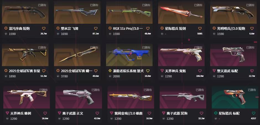Click the currency icon next to 1690 price
This screenshot has height=125, width=260.
click(58, 34)
